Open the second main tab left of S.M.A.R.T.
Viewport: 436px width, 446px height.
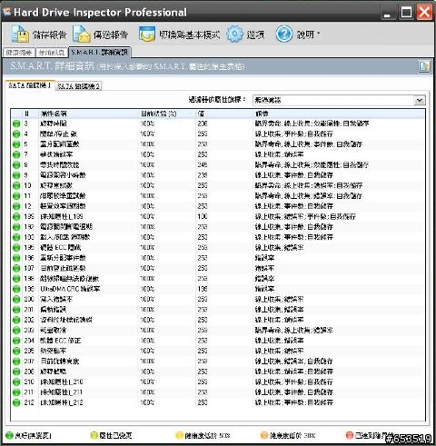(x=52, y=53)
